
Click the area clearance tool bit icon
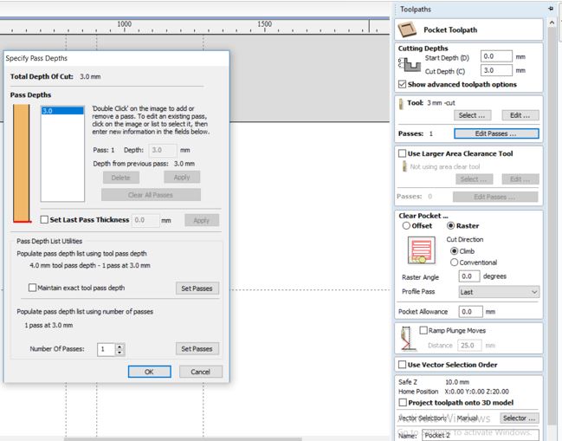(404, 166)
